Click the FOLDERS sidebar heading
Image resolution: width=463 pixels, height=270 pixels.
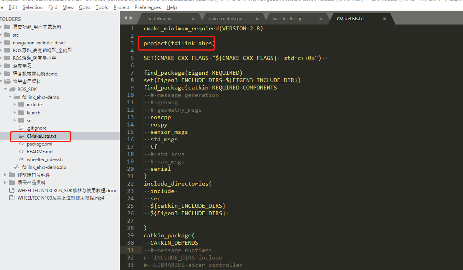[11, 19]
